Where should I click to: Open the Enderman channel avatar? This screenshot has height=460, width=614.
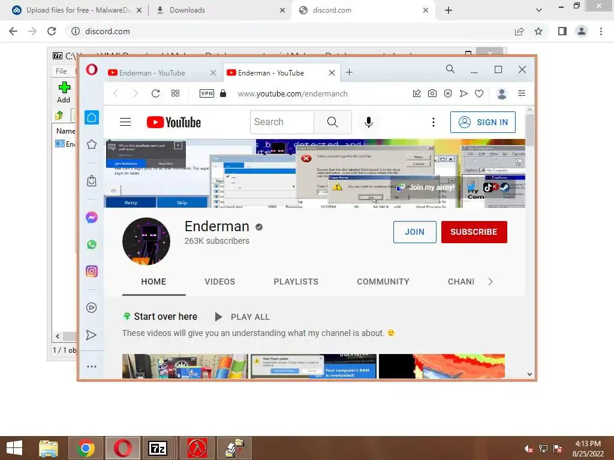(146, 241)
